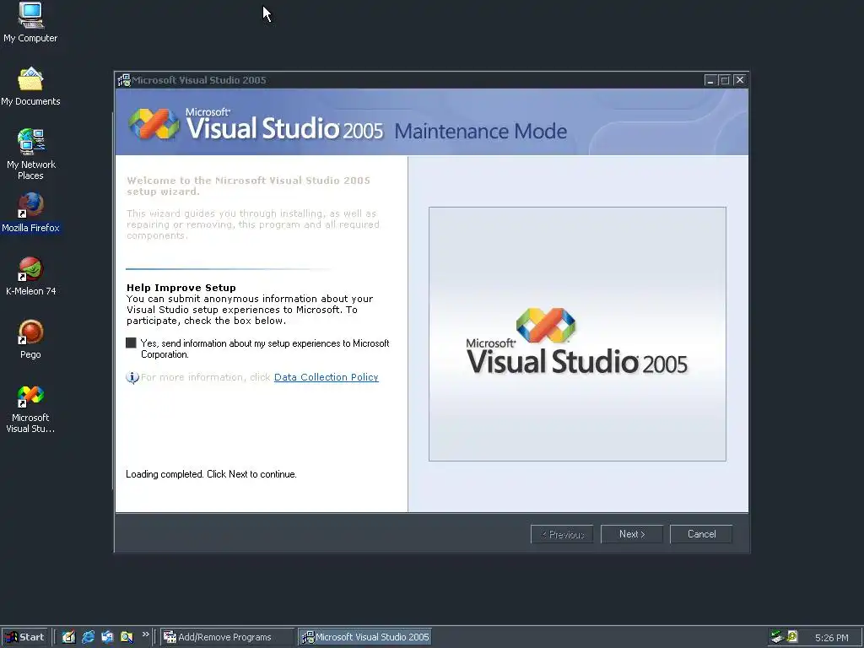Screen dimensions: 864x648
Task: Click the Visual Studio 2005 banner logo
Action: [256, 123]
